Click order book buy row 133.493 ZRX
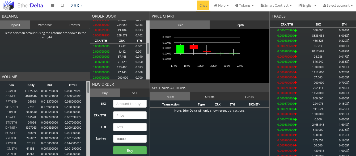This screenshot has width=356, height=156. tap(118, 67)
